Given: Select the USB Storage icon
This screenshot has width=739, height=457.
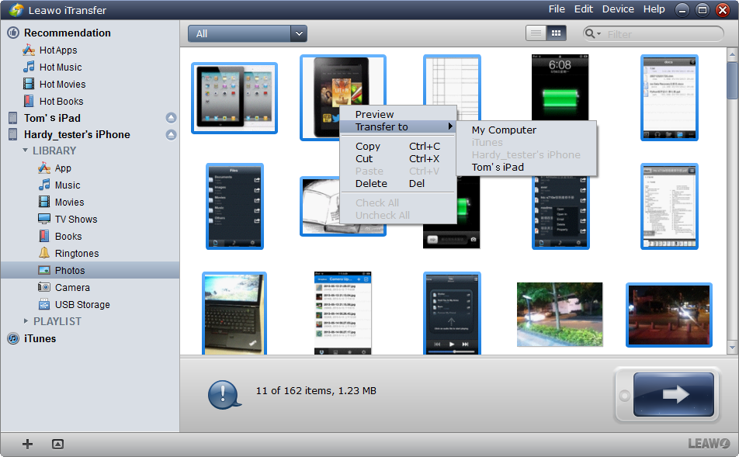Looking at the screenshot, I should click(x=44, y=304).
